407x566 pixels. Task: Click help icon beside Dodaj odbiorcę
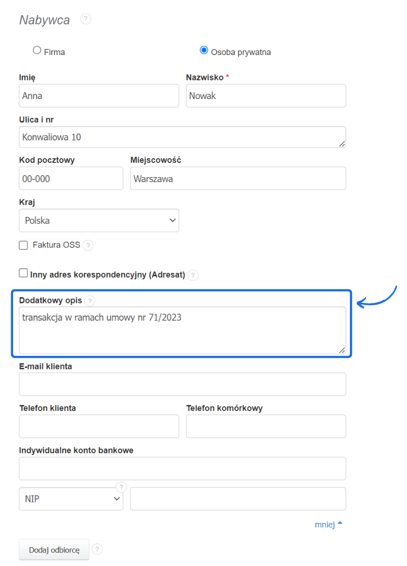(97, 549)
